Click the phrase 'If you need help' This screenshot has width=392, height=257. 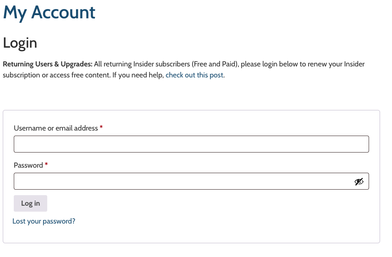click(x=138, y=75)
